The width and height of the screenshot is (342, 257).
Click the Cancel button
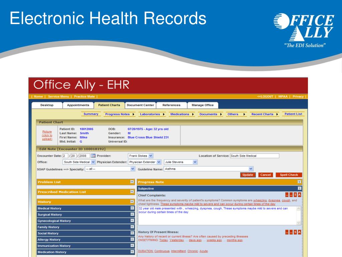click(x=266, y=175)
